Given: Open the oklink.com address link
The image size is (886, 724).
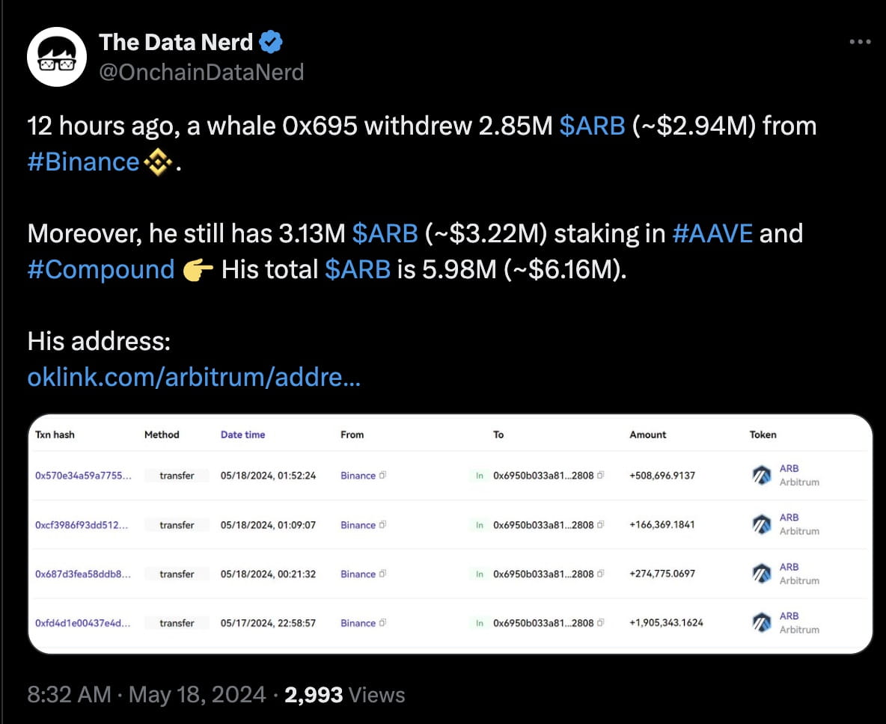Looking at the screenshot, I should pos(193,377).
